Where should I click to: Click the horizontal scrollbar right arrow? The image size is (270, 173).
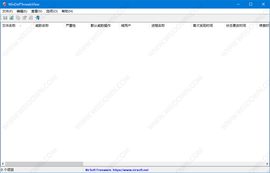[x=267, y=164]
